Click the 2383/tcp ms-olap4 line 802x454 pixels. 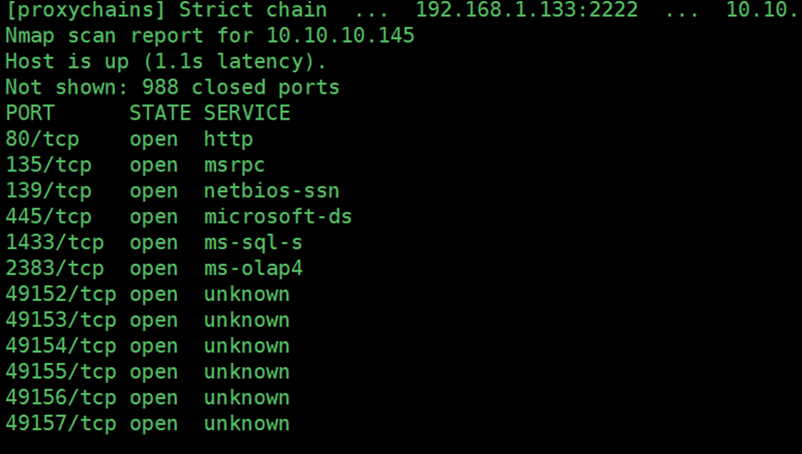tap(154, 269)
